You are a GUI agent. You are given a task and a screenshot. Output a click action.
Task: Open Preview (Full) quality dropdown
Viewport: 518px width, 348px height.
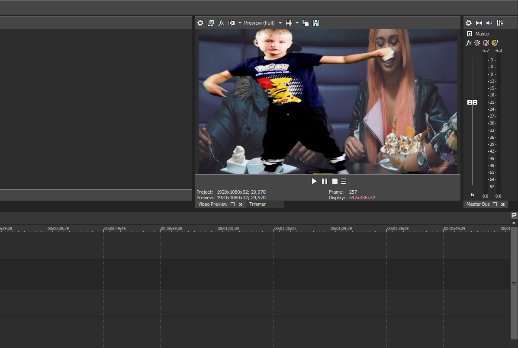pos(263,23)
